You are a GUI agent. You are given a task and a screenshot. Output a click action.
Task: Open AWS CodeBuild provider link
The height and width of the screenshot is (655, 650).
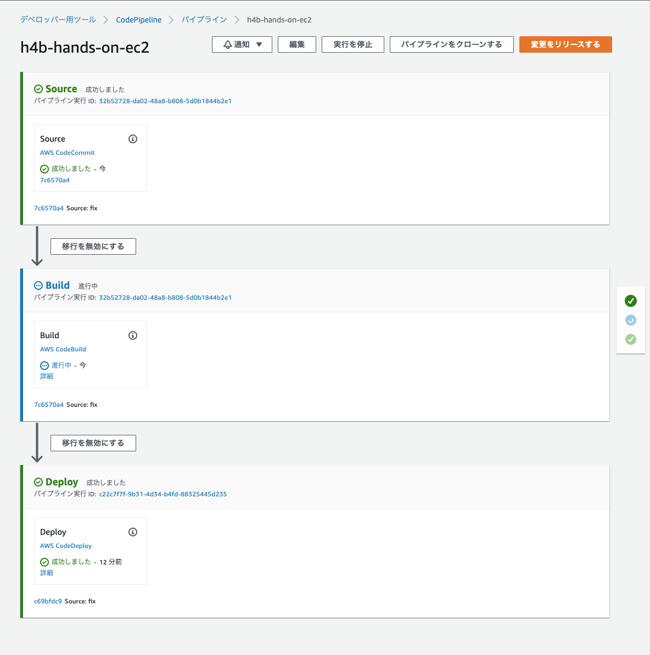tap(63, 349)
